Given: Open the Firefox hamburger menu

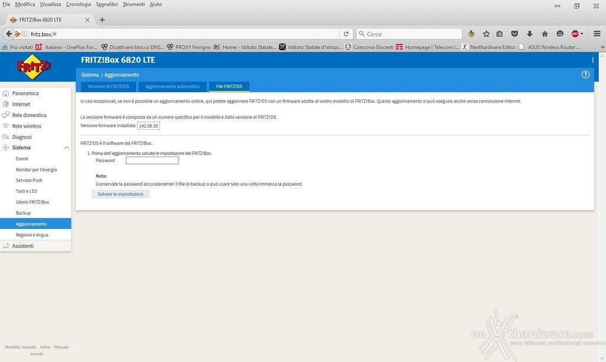Looking at the screenshot, I should click(x=597, y=34).
